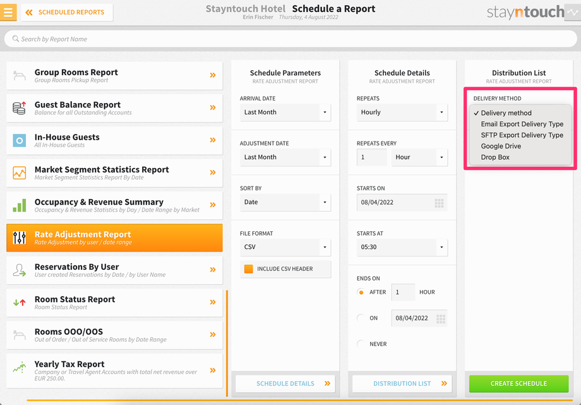Select the Ends On date radio button

click(361, 318)
